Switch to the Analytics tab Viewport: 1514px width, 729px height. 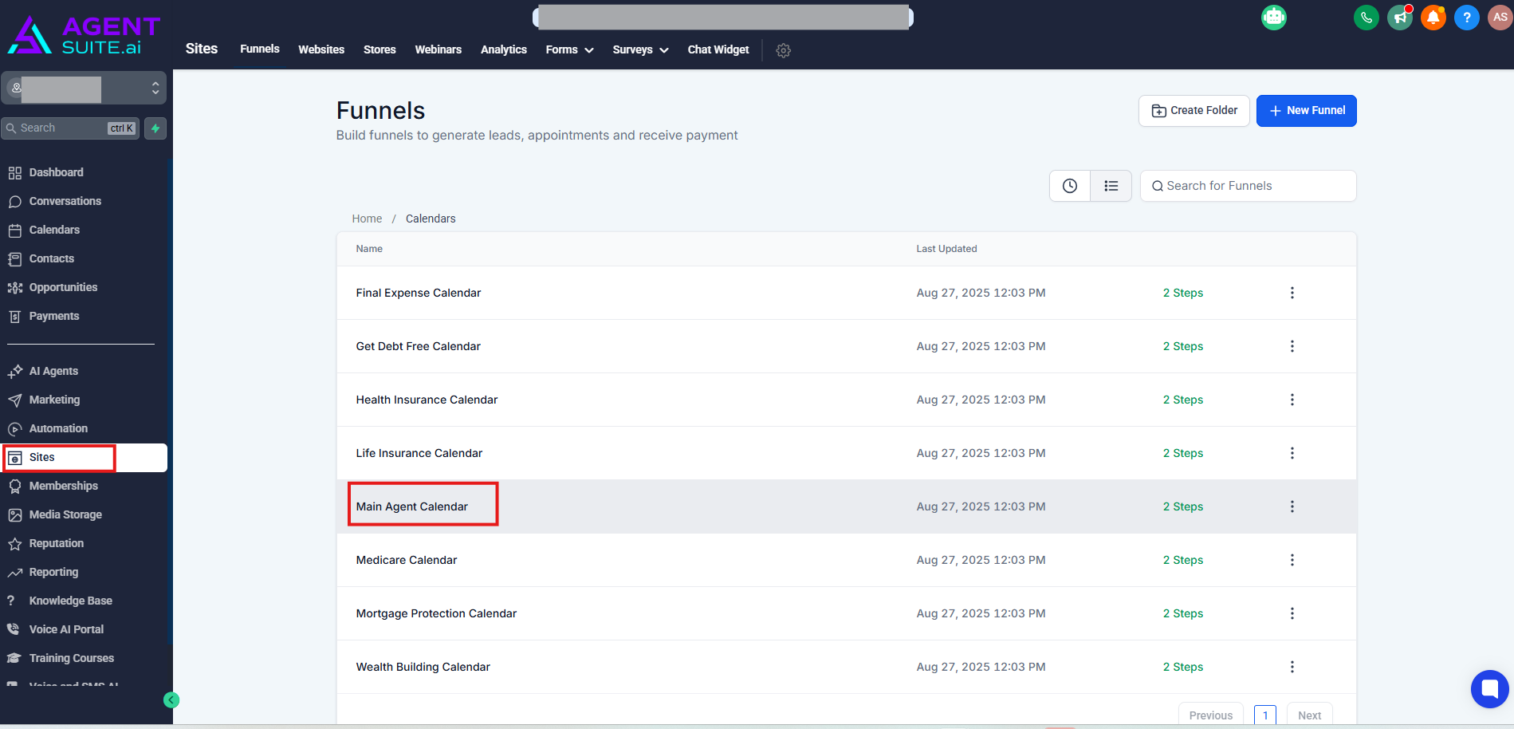point(504,49)
